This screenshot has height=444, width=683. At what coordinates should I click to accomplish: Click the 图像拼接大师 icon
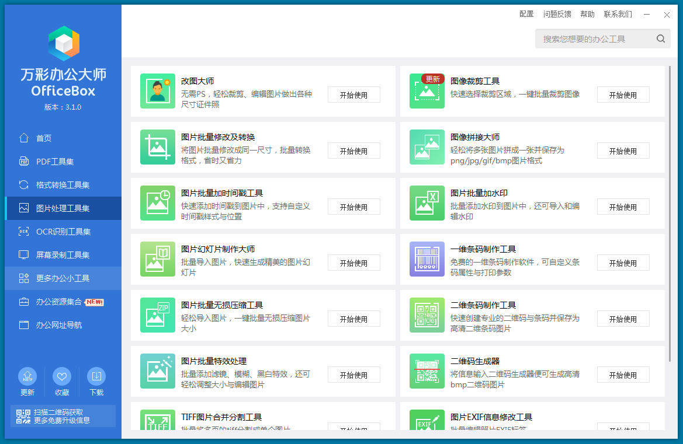click(x=427, y=147)
